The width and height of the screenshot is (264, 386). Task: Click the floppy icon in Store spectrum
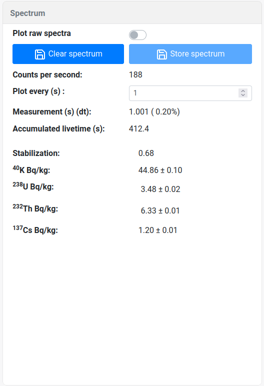(162, 54)
